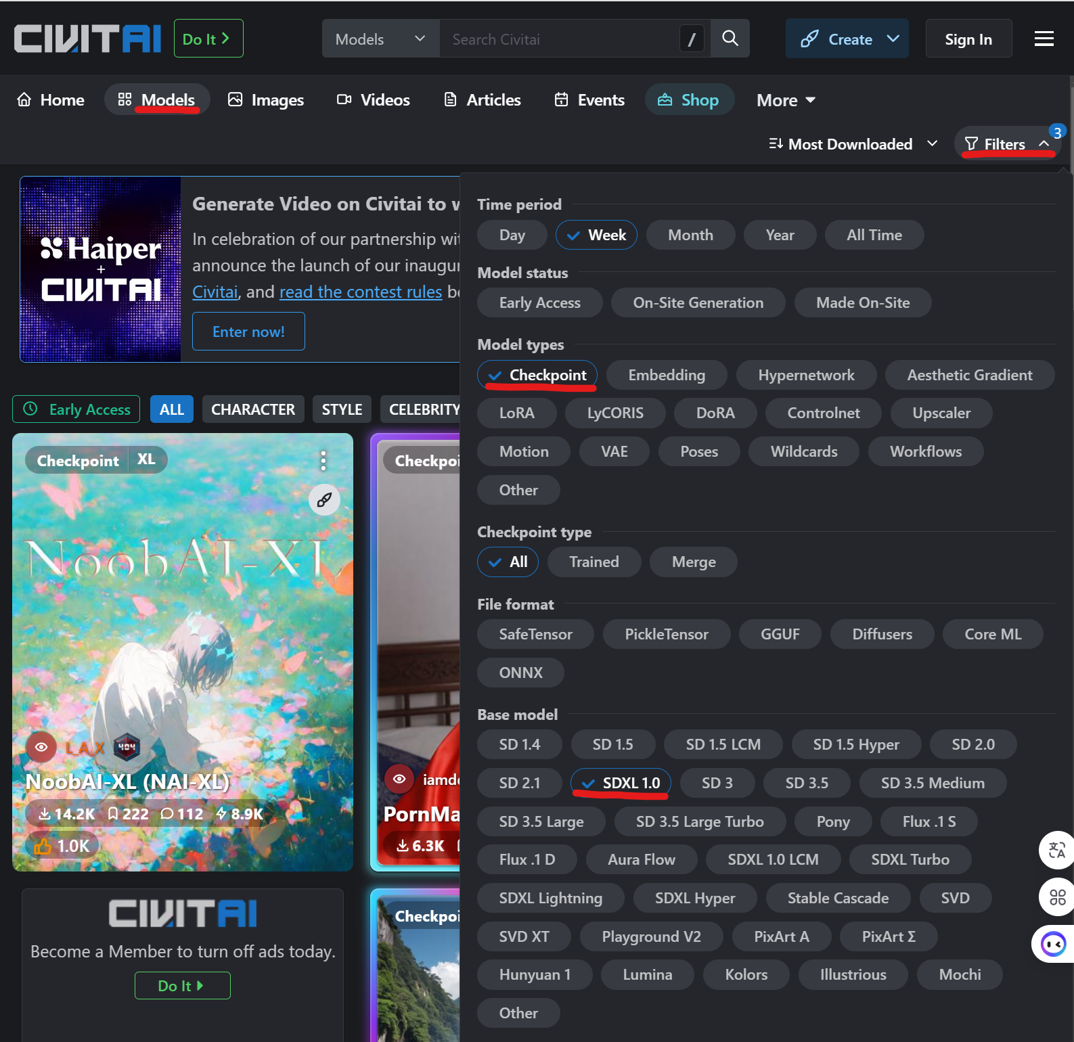Enable the Pony base model filter

coord(833,822)
